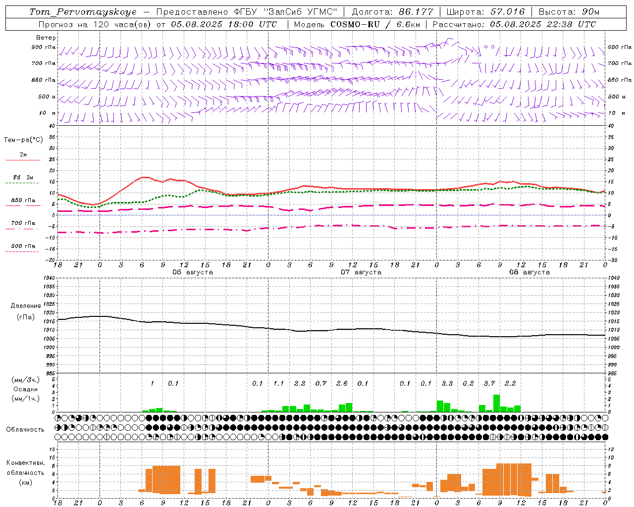Click the 0.2 three-hour precipitation value
The width and height of the screenshot is (634, 507).
coord(469,383)
